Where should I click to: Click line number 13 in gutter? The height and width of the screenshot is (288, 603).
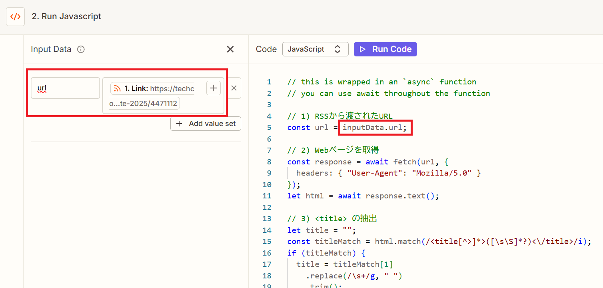pos(267,219)
